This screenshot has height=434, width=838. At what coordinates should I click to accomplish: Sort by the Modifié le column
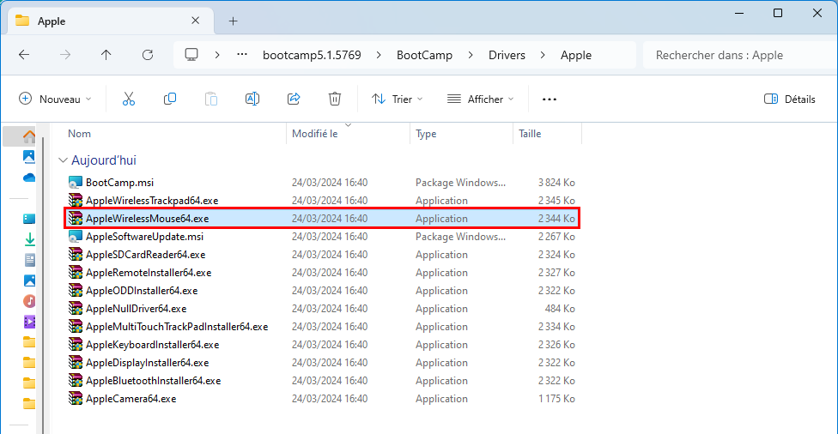point(315,134)
